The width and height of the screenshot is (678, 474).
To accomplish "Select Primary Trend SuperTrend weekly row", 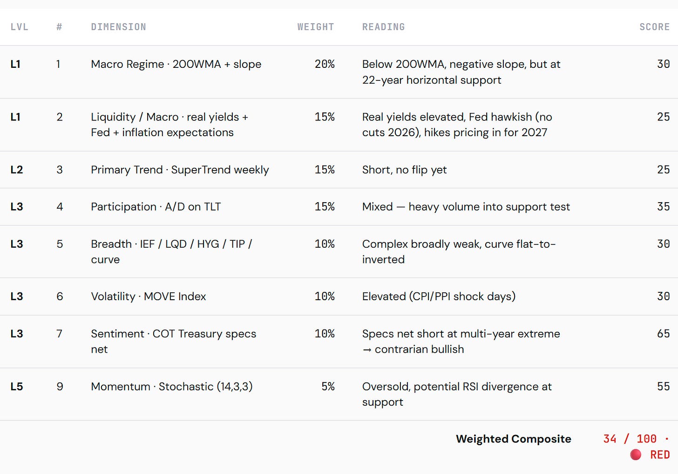I will [x=339, y=170].
